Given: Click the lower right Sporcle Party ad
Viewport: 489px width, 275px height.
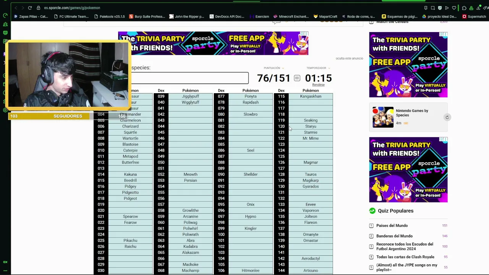Looking at the screenshot, I should (408, 170).
